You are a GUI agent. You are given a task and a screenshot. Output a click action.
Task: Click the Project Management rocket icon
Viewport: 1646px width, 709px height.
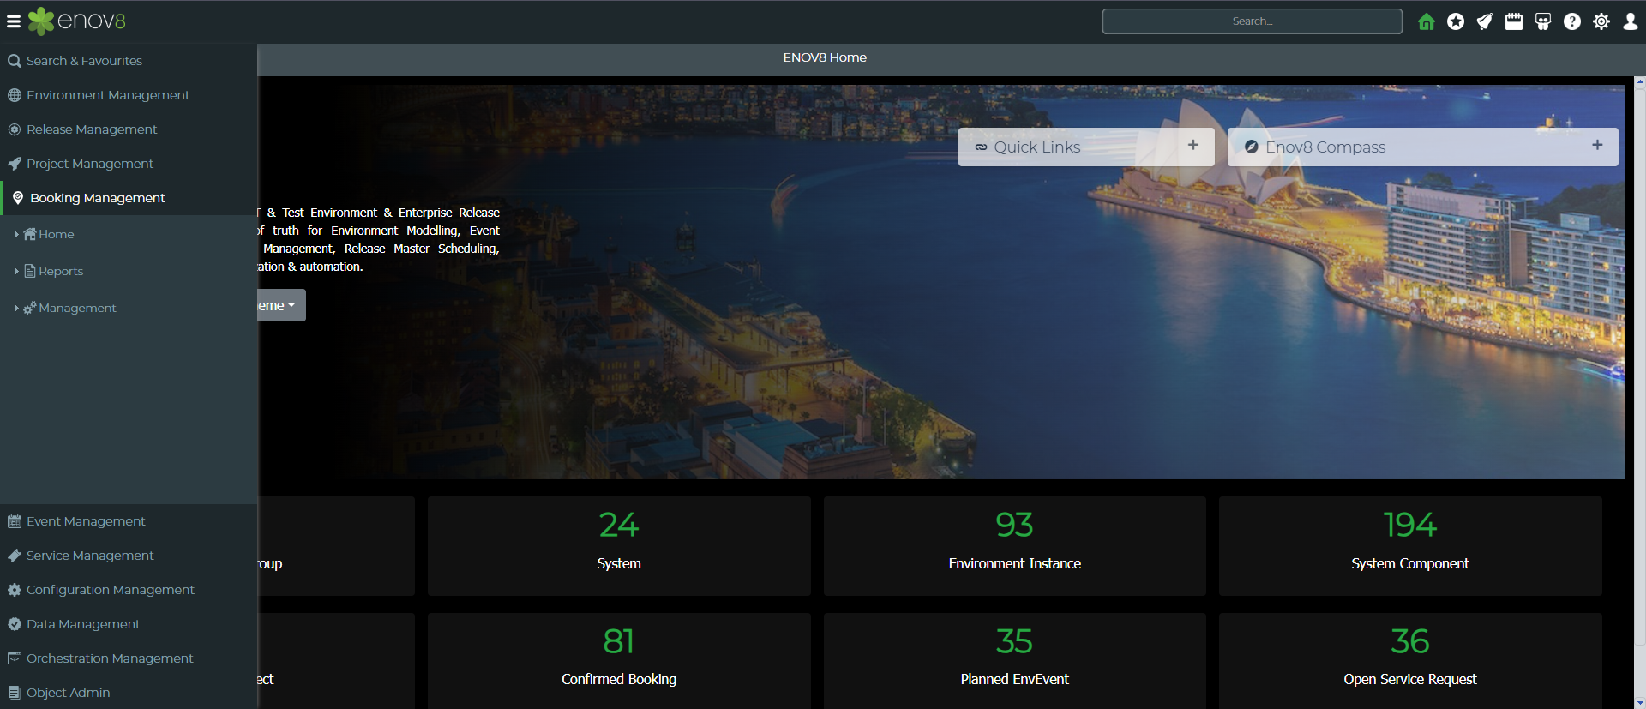pos(15,164)
